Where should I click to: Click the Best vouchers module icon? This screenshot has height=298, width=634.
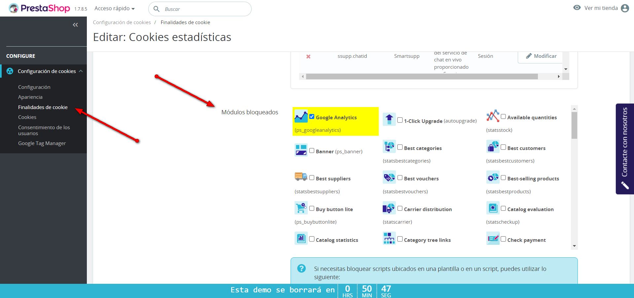tap(389, 177)
